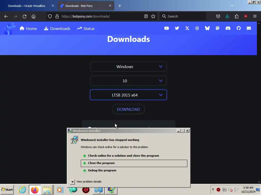Open the Firefox hamburger application menu
Screen dimensions: 261x195
point(255,16)
